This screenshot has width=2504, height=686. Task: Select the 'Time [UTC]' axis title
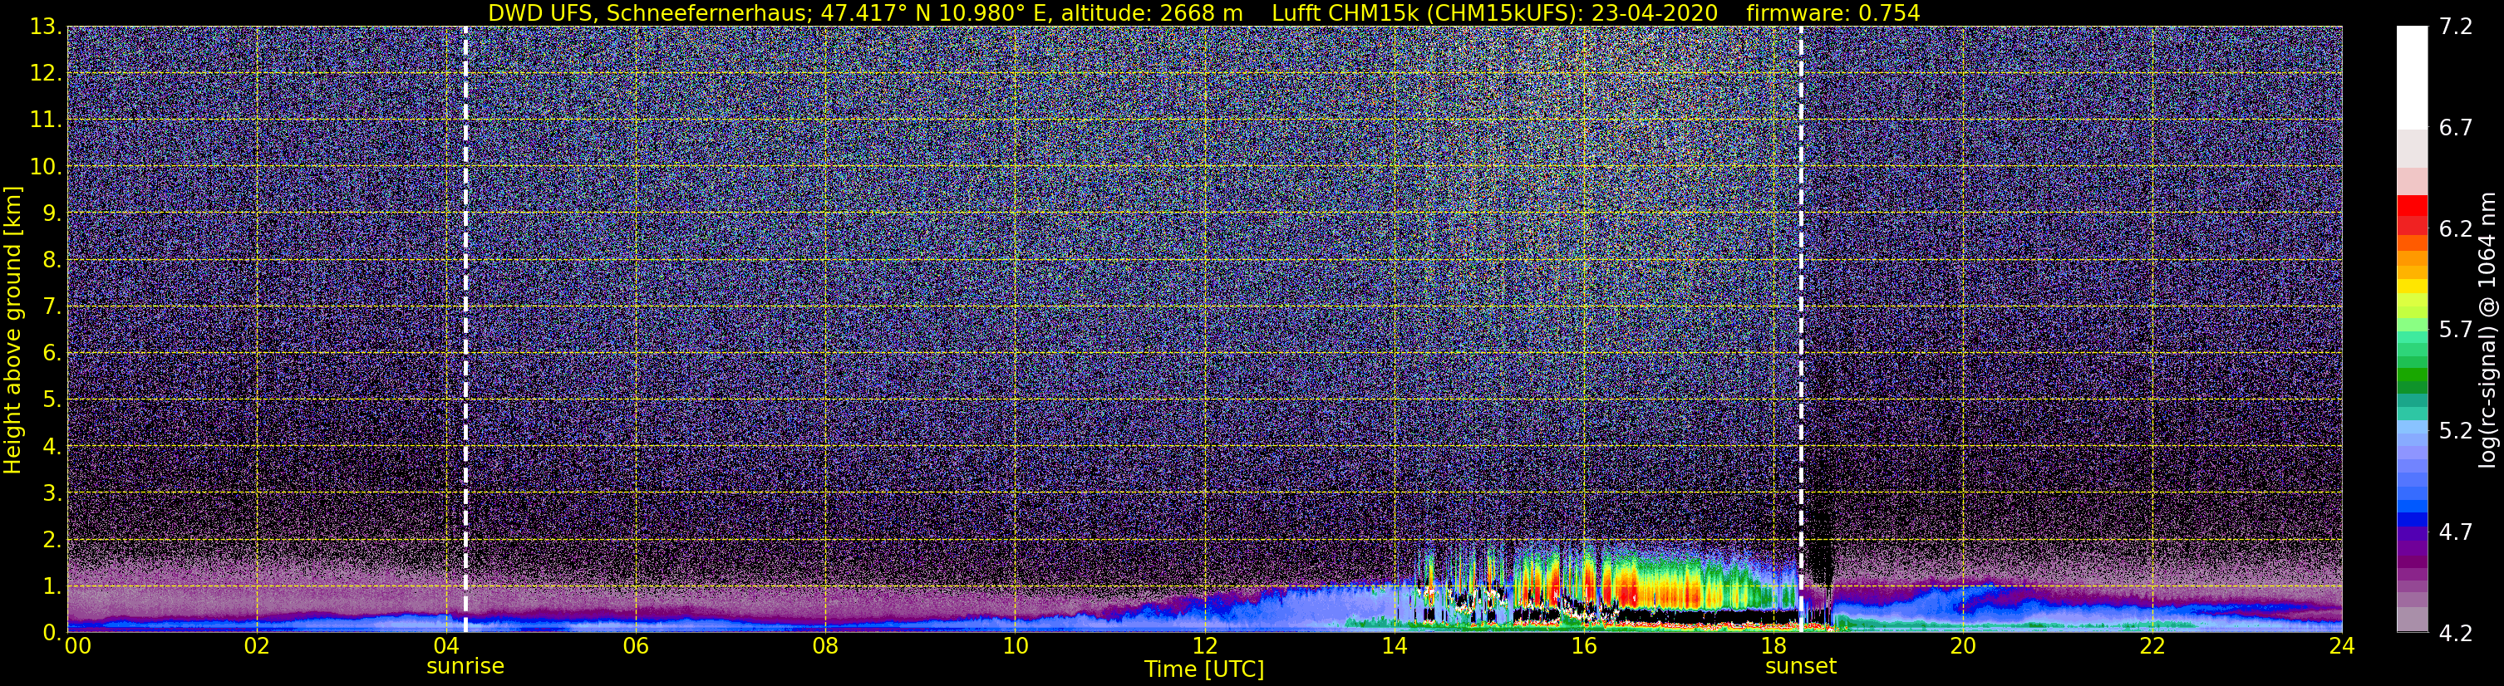click(1204, 669)
